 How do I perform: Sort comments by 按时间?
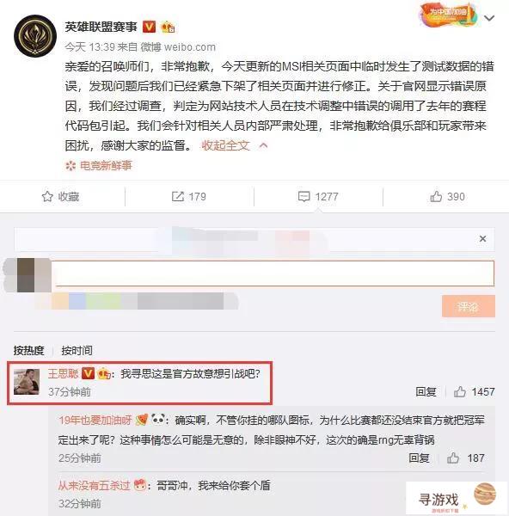[x=77, y=351]
